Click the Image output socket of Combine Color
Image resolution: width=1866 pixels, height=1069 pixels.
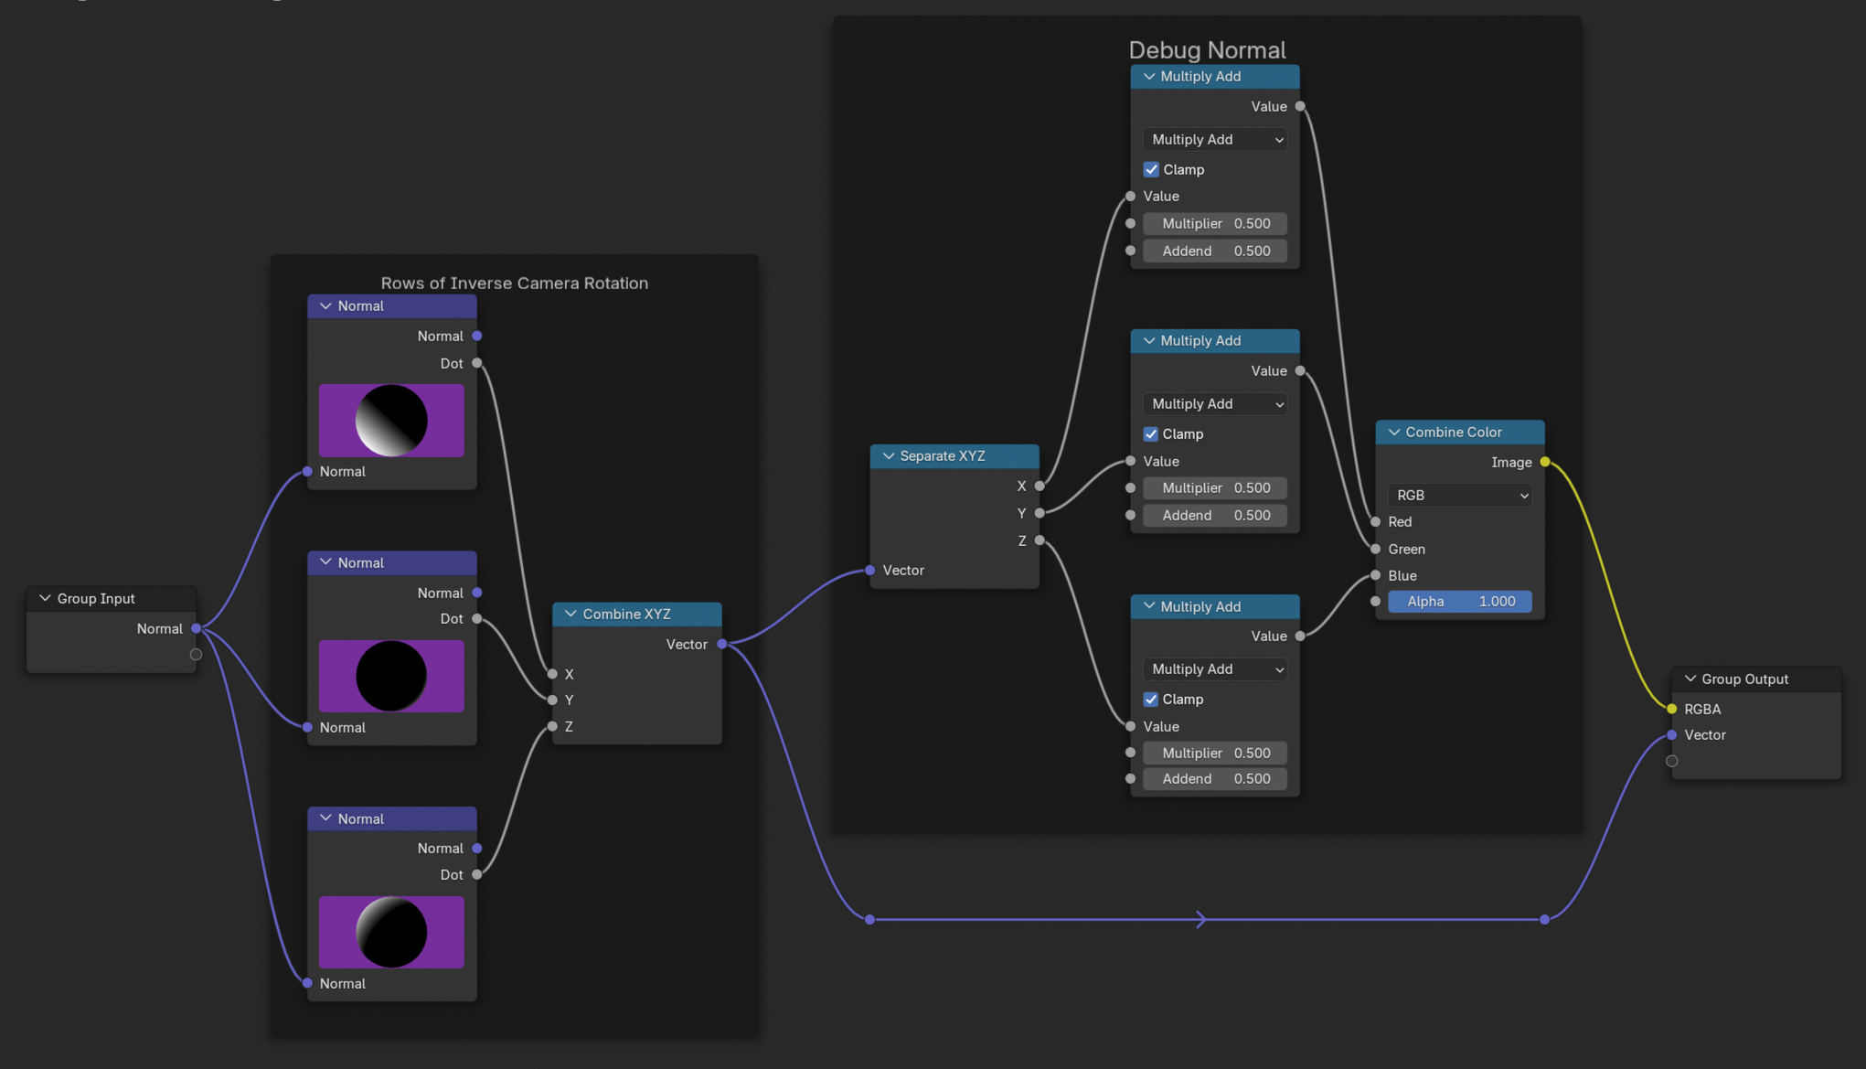pyautogui.click(x=1545, y=463)
